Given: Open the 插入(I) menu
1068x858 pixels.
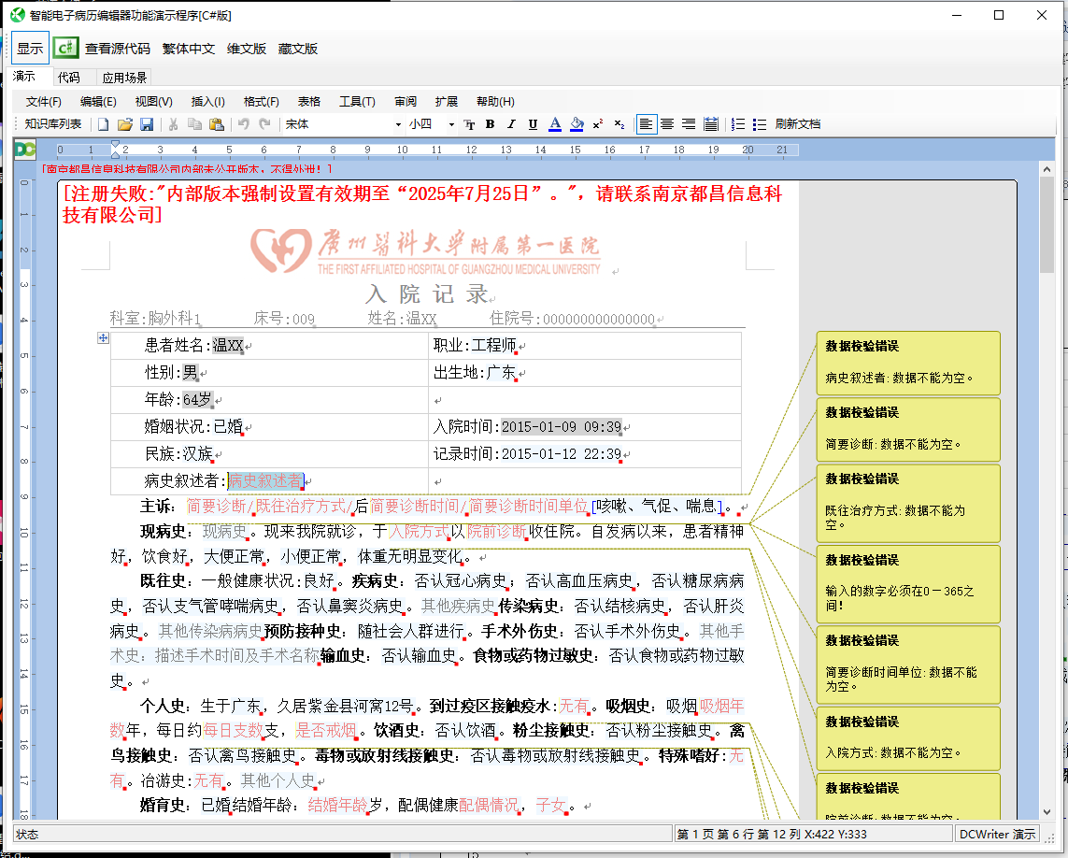Looking at the screenshot, I should point(207,102).
